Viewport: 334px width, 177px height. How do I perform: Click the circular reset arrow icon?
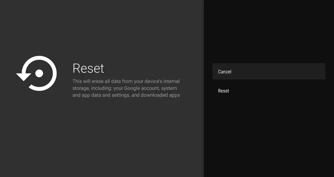[37, 73]
